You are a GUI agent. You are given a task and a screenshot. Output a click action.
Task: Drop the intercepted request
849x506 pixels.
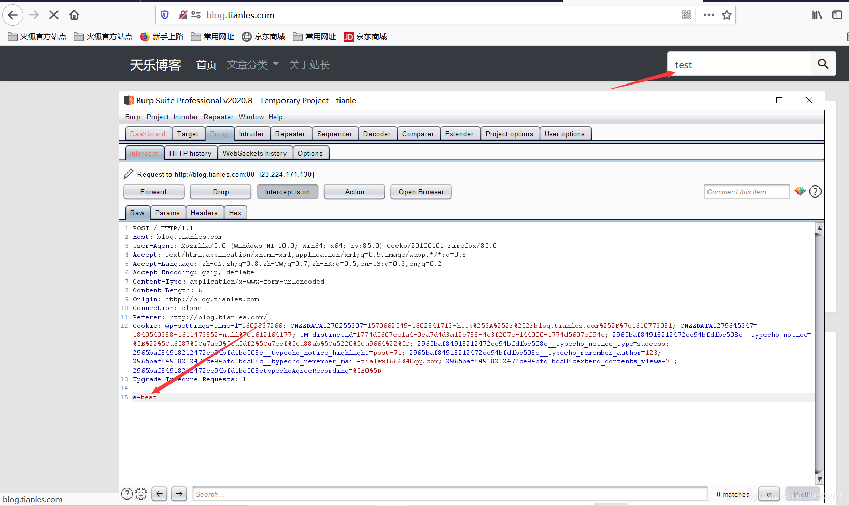pyautogui.click(x=221, y=192)
